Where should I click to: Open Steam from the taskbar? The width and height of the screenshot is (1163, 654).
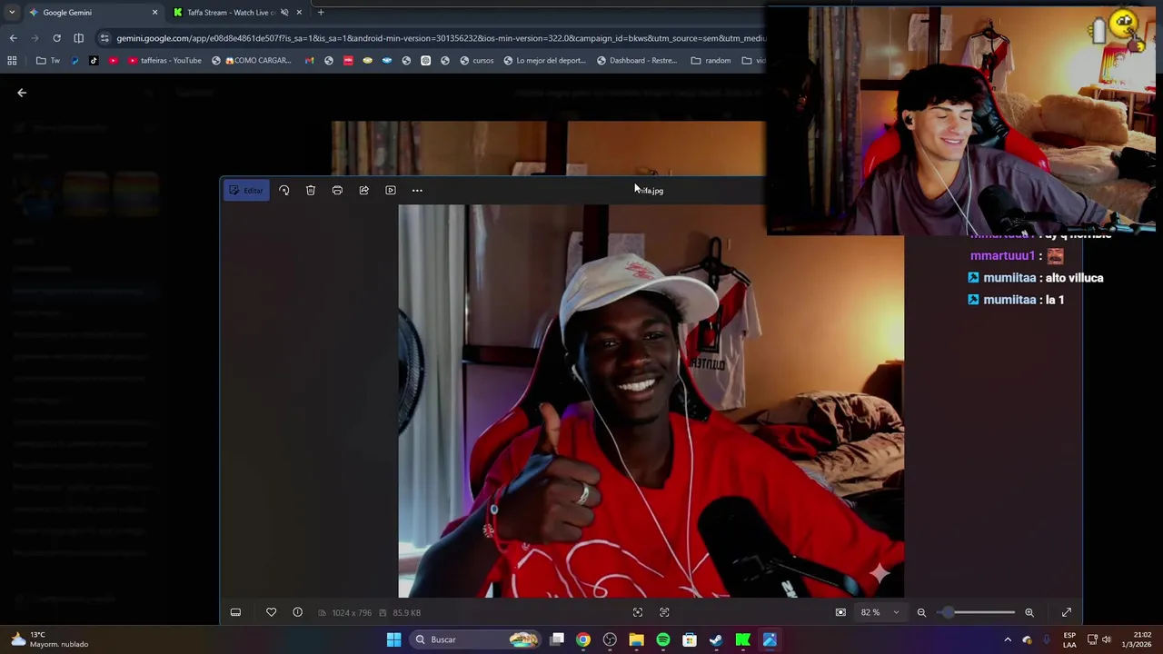(716, 639)
